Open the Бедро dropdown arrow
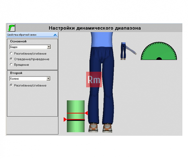Screen dimensions: 188x159 pos(49,47)
